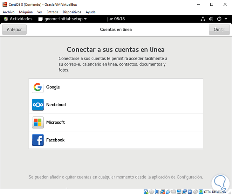Open the system menu dropdown arrow

point(226,19)
